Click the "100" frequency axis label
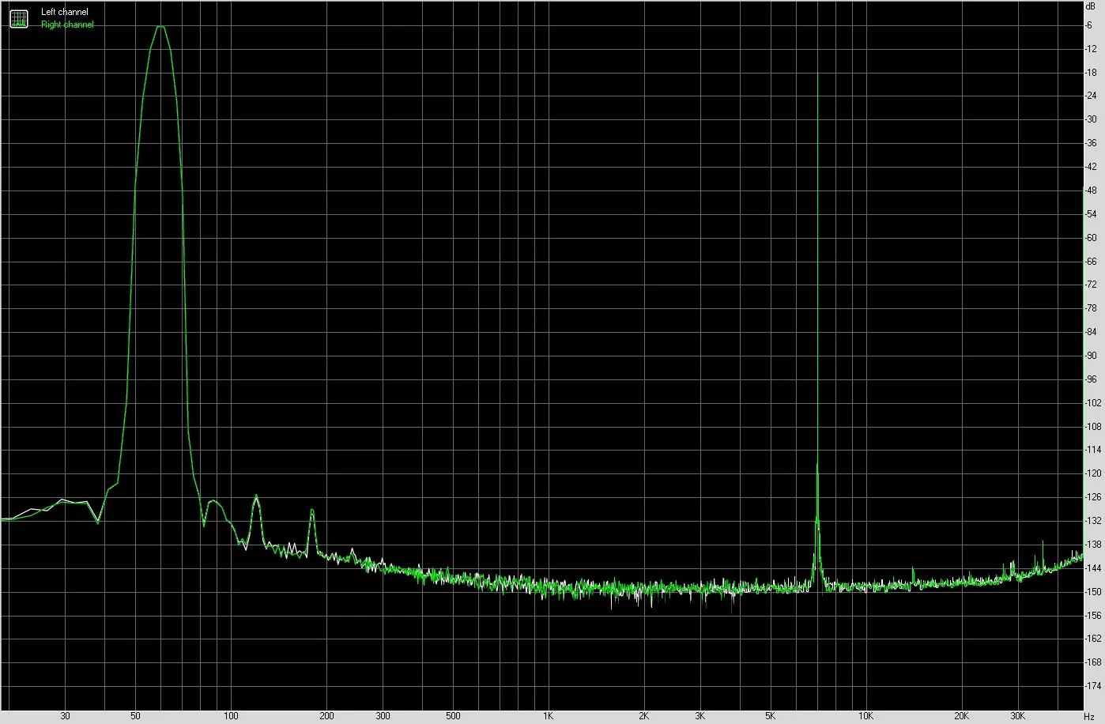This screenshot has height=724, width=1105. tap(231, 716)
